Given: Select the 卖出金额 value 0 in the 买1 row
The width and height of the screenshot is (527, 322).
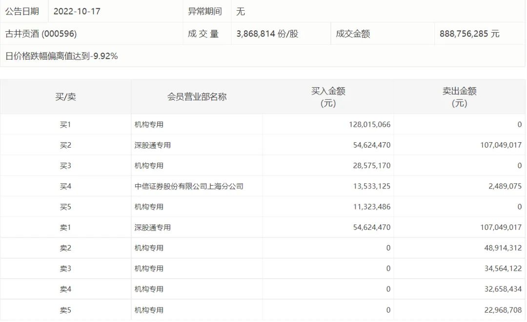Looking at the screenshot, I should (520, 124).
